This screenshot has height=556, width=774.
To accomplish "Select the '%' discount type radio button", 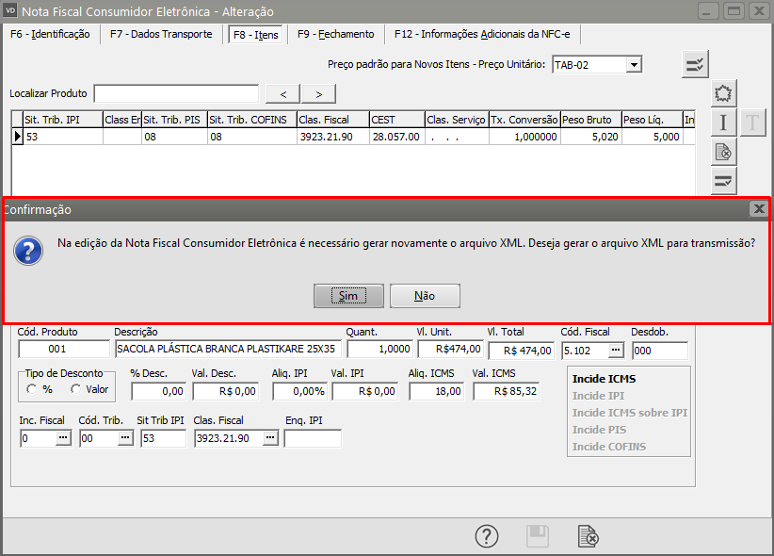I will [33, 389].
